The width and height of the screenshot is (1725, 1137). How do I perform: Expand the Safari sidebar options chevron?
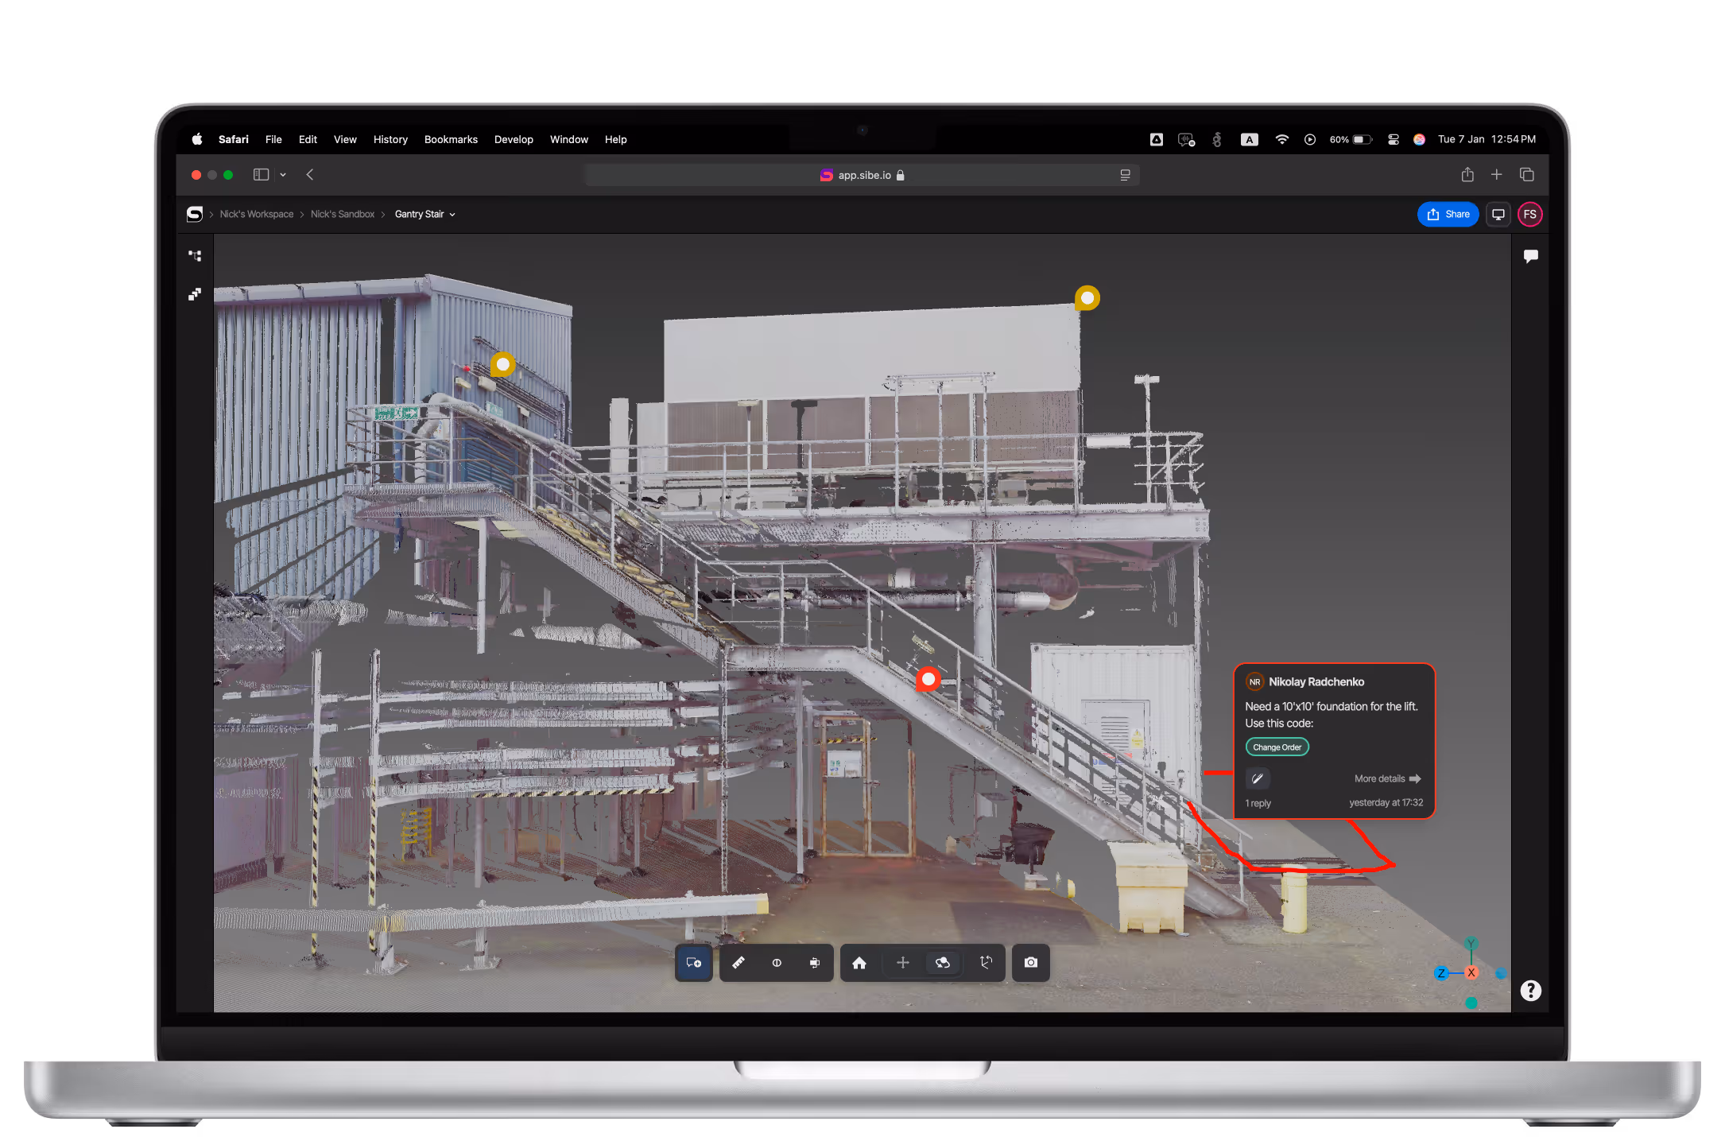(283, 175)
